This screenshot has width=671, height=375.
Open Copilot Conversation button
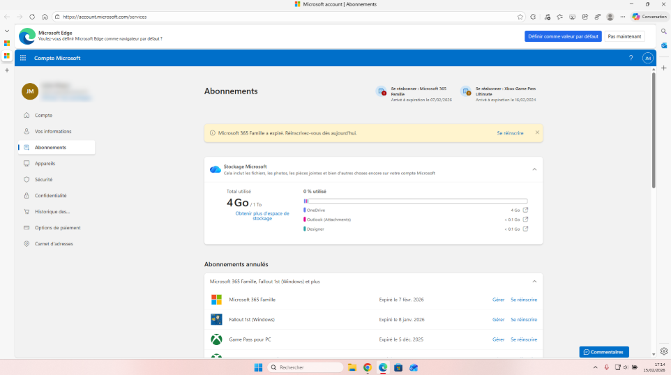click(649, 17)
